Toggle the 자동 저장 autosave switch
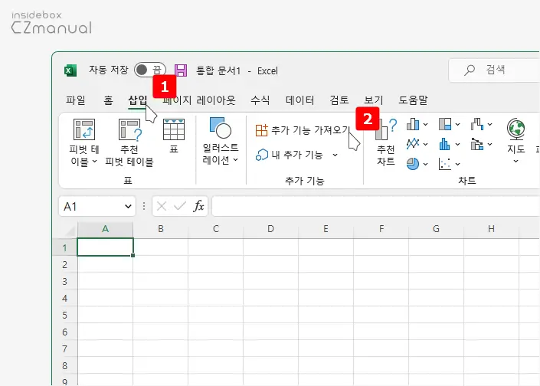This screenshot has width=540, height=386. point(150,70)
